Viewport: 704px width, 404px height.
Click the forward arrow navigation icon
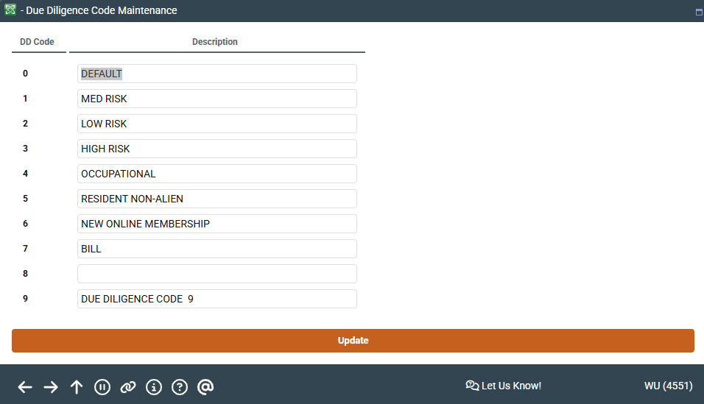pos(51,387)
